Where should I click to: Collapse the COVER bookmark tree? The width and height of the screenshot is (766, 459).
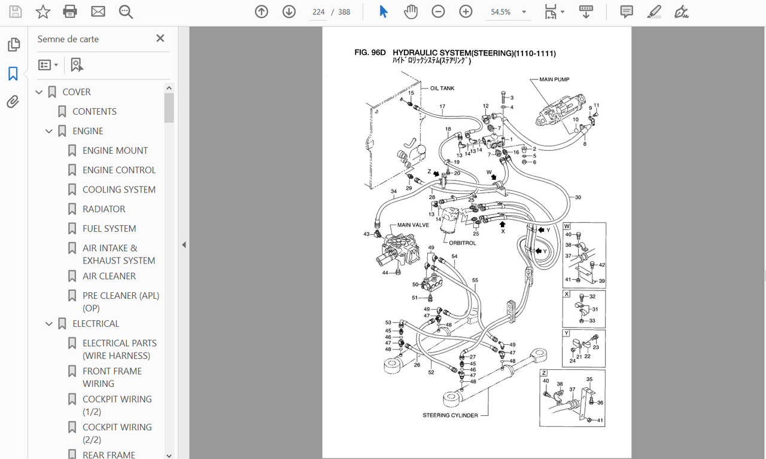tap(39, 92)
